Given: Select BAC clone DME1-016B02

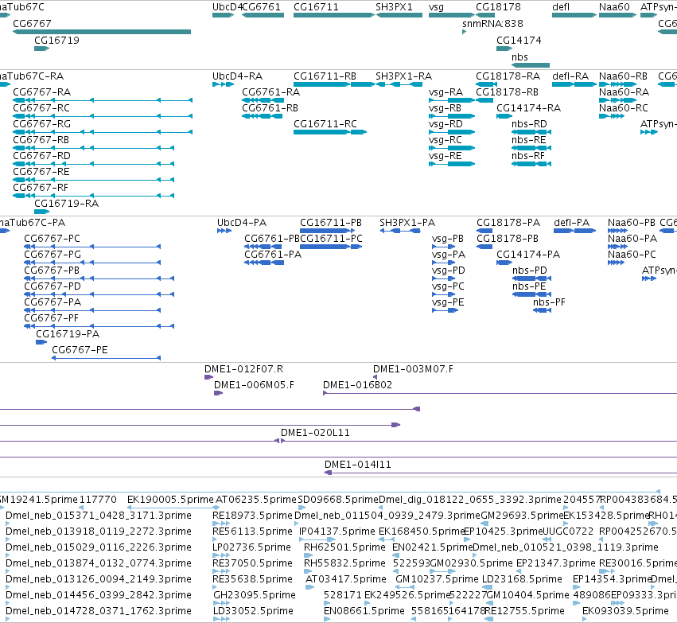Looking at the screenshot, I should point(500,393).
